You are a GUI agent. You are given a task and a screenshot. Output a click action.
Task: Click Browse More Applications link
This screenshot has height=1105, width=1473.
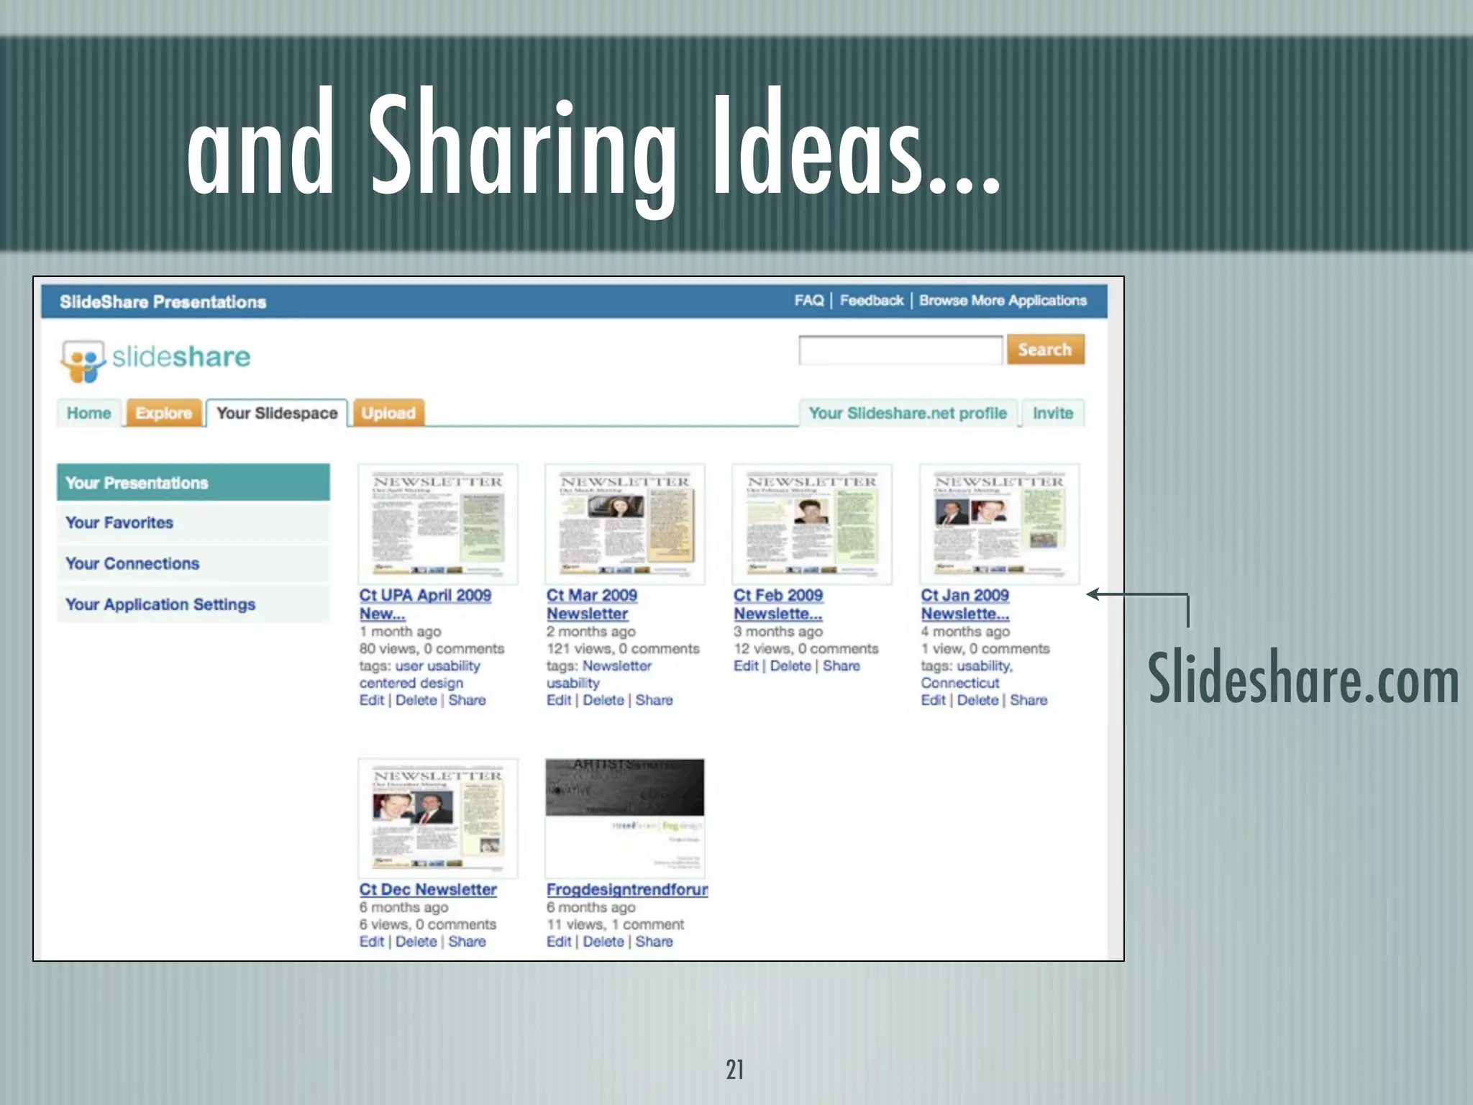(x=1003, y=300)
